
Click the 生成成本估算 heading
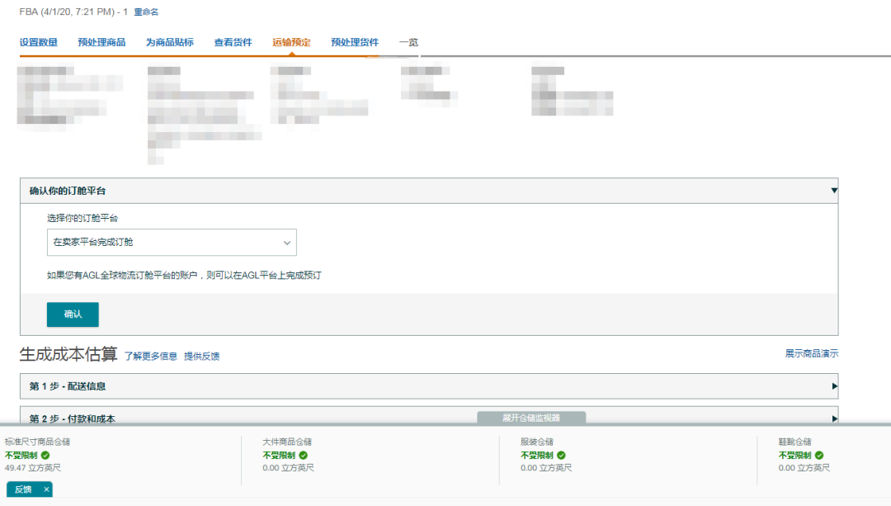68,354
